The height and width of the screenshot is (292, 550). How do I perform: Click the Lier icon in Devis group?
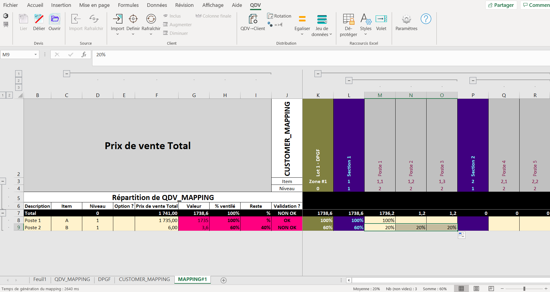(x=23, y=19)
